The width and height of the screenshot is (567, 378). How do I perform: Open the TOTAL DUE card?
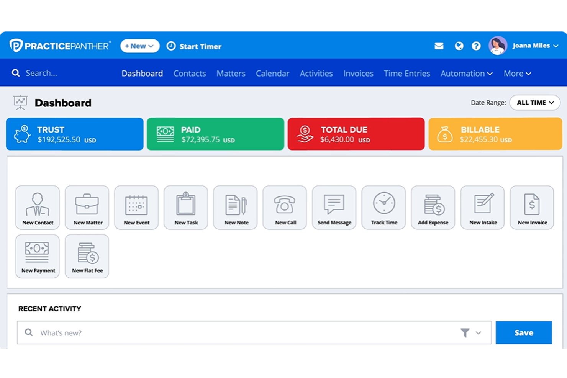(x=356, y=134)
